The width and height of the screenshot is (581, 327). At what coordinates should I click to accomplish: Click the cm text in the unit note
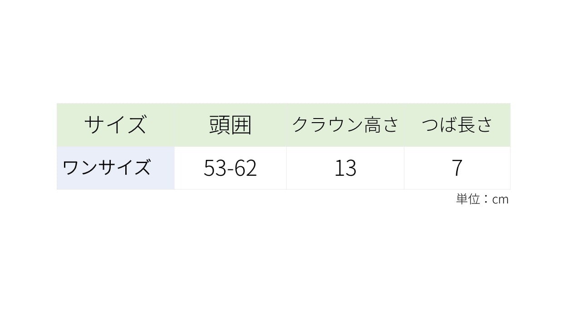pos(500,199)
